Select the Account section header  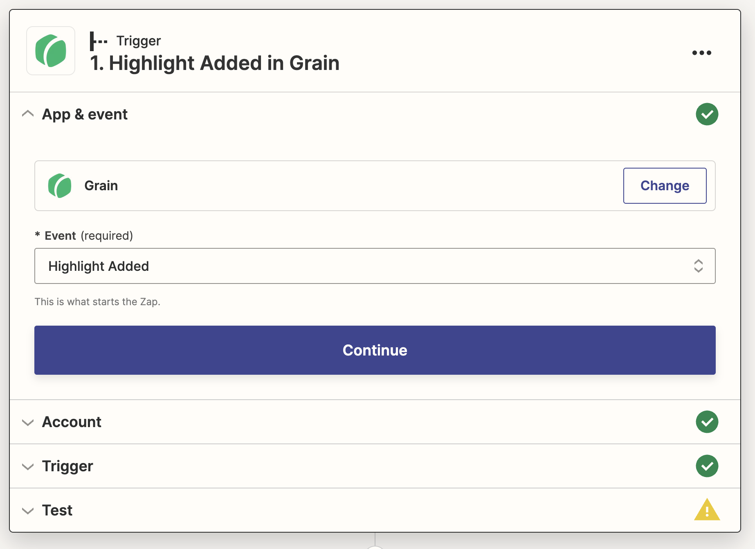click(72, 422)
